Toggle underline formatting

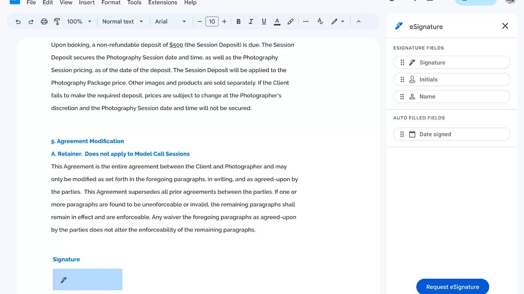point(264,21)
